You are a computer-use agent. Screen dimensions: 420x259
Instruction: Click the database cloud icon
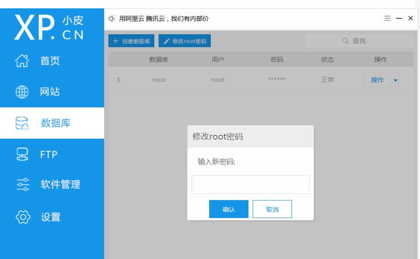pos(22,123)
